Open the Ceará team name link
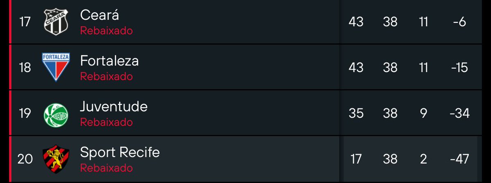Screen dimensions: 491x183 pyautogui.click(x=99, y=15)
